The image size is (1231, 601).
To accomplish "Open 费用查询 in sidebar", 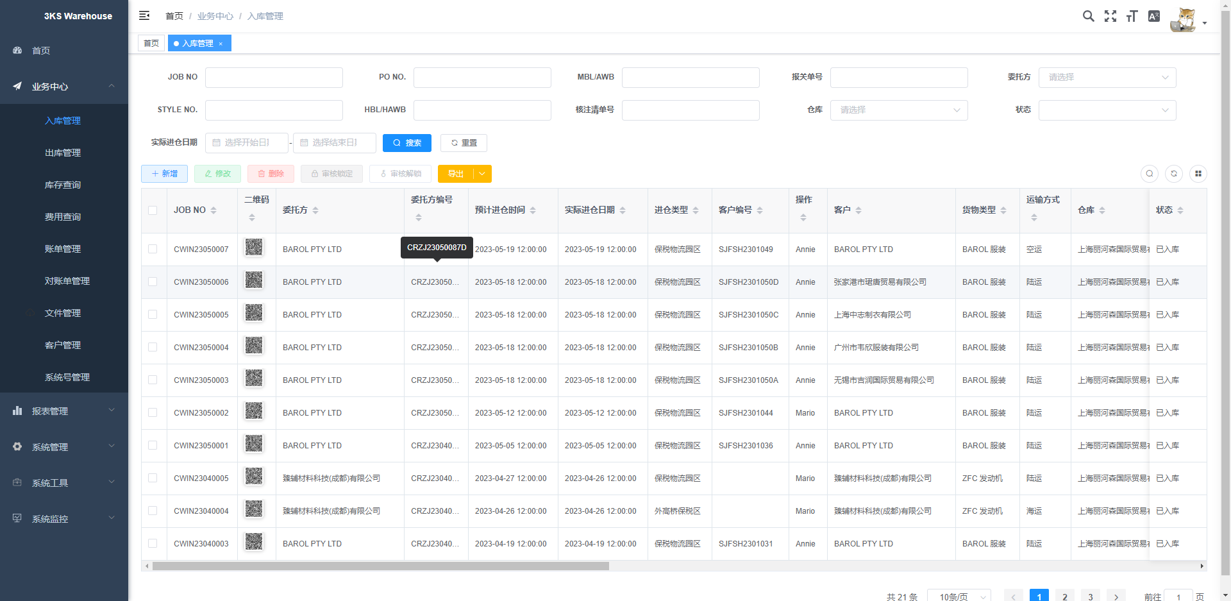I will coord(64,217).
